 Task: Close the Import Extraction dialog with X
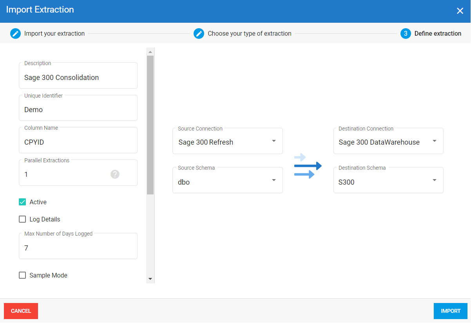(460, 11)
